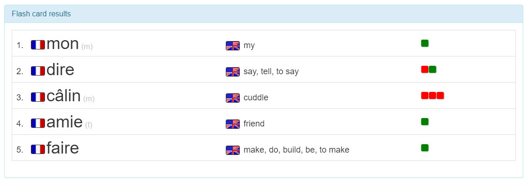
Task: Click the red result square for dire
Action: (x=425, y=69)
